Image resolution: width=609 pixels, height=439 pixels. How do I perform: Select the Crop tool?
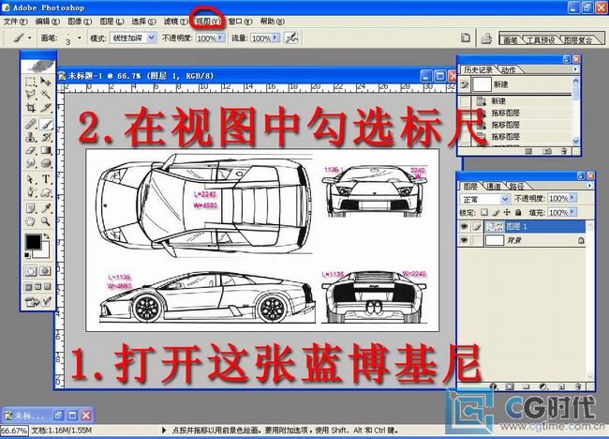30,108
